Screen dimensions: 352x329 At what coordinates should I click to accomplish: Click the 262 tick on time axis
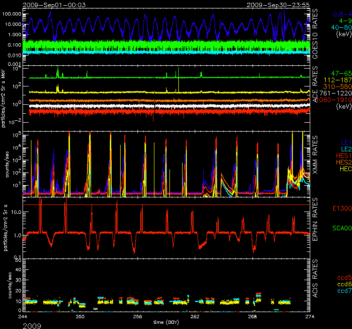tap(195, 317)
